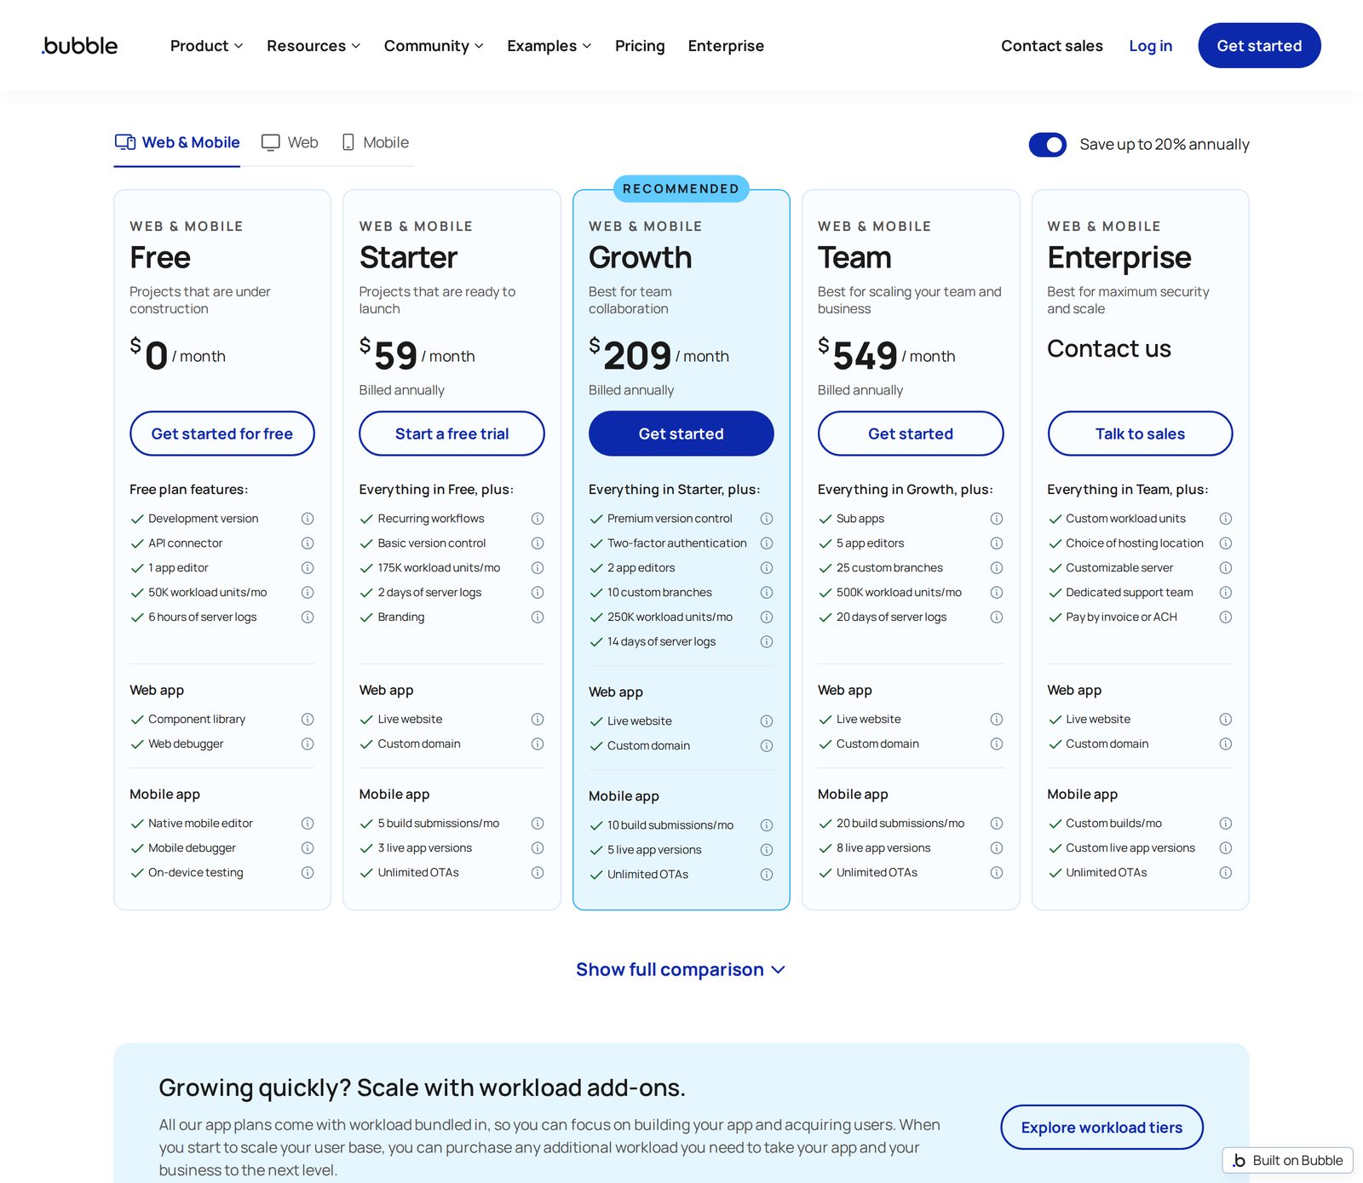Click info icon for Custom live app versions
The height and width of the screenshot is (1183, 1363).
point(1226,848)
